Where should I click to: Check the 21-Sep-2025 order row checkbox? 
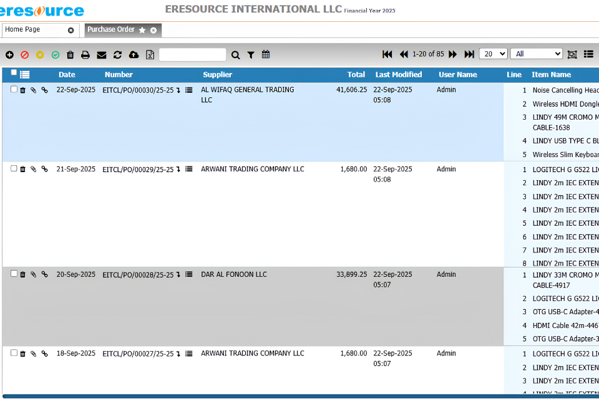point(14,168)
